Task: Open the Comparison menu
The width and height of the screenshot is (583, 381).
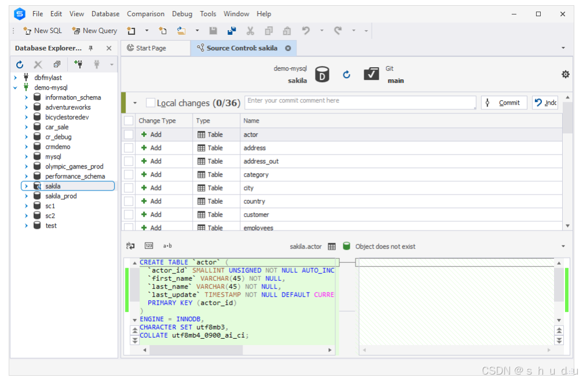Action: 145,14
